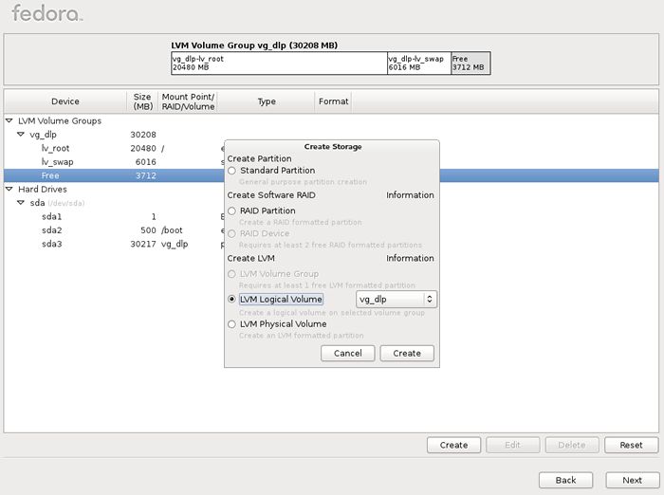Click the 20480 size value for lv_root
Viewport: 664px width, 495px height.
point(143,148)
